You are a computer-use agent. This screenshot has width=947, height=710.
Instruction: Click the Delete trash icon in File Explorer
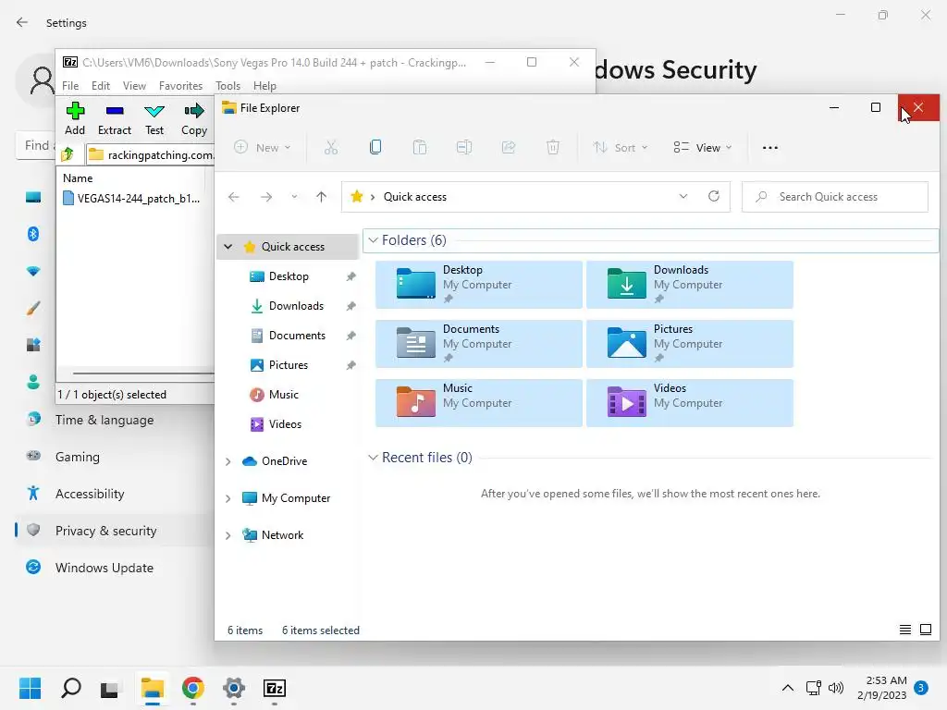coord(553,147)
